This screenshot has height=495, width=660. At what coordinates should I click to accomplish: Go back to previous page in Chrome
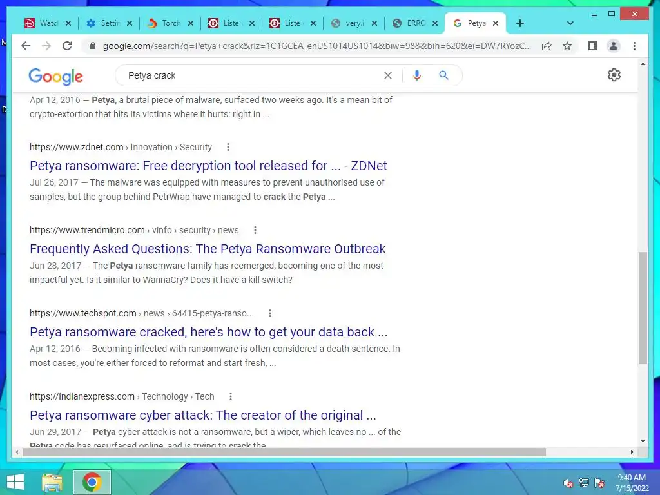click(x=26, y=46)
